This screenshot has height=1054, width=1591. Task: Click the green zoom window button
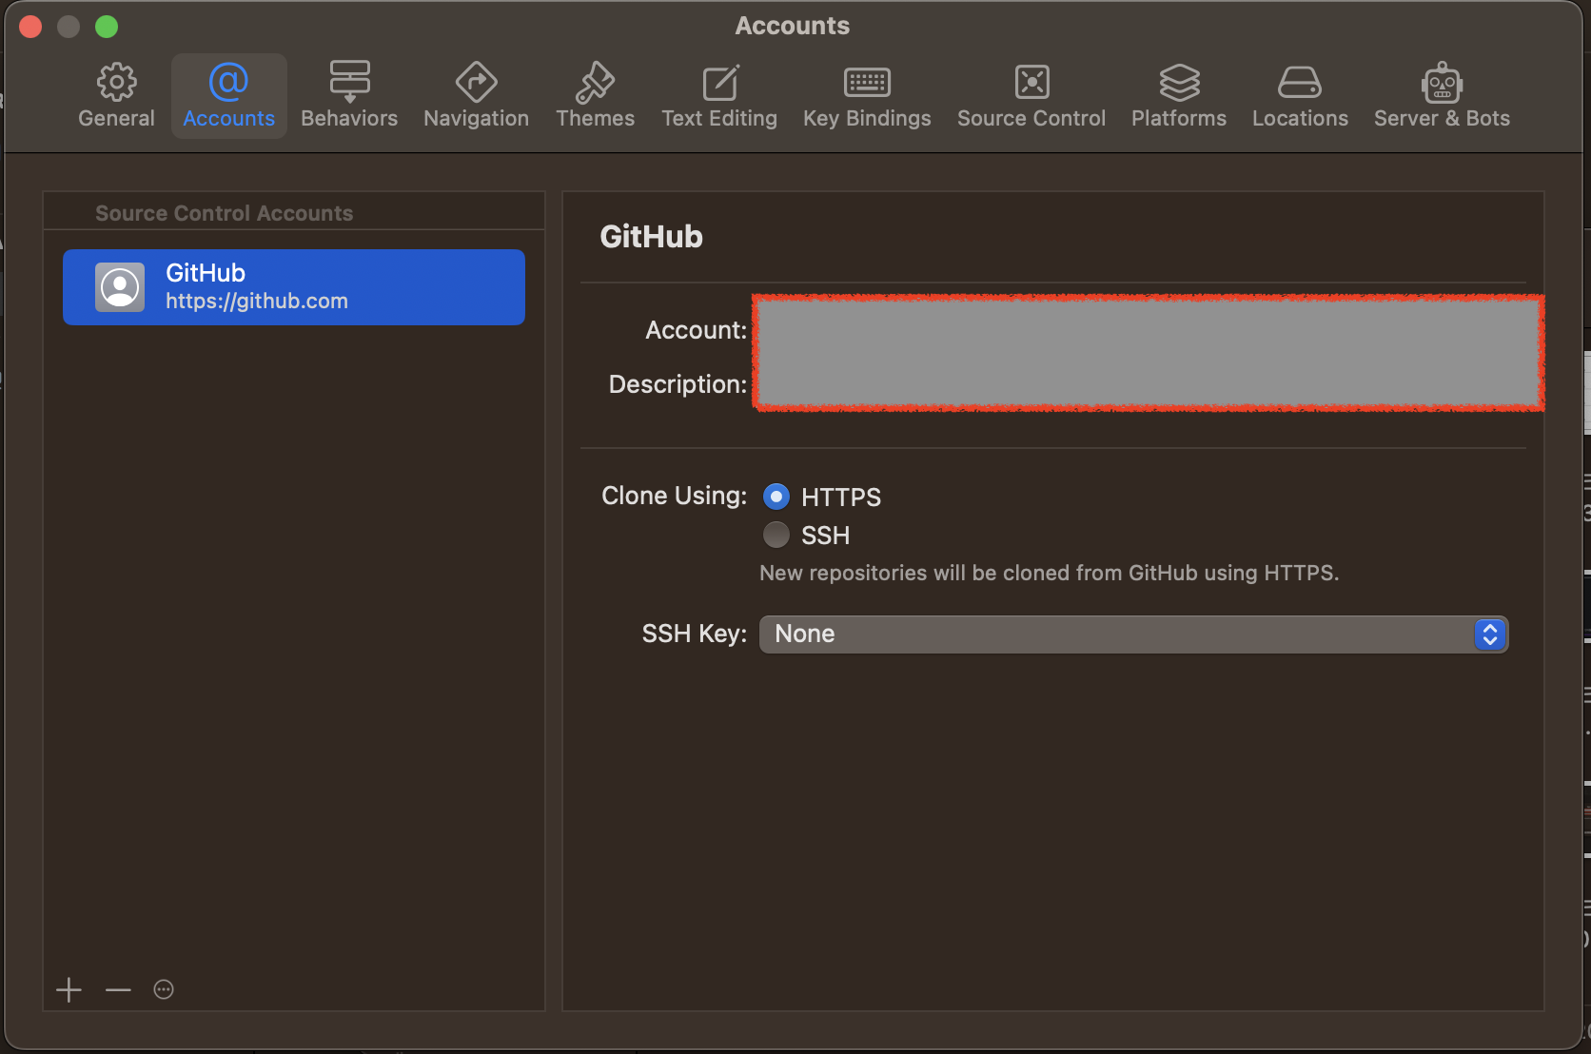(107, 27)
